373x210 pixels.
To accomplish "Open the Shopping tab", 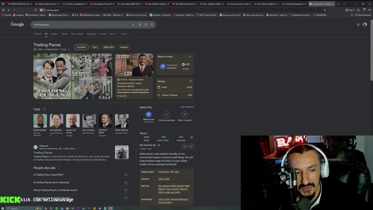I will click(x=91, y=34).
